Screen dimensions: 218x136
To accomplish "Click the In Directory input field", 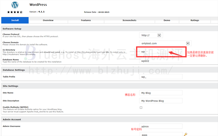I will 161,52.
